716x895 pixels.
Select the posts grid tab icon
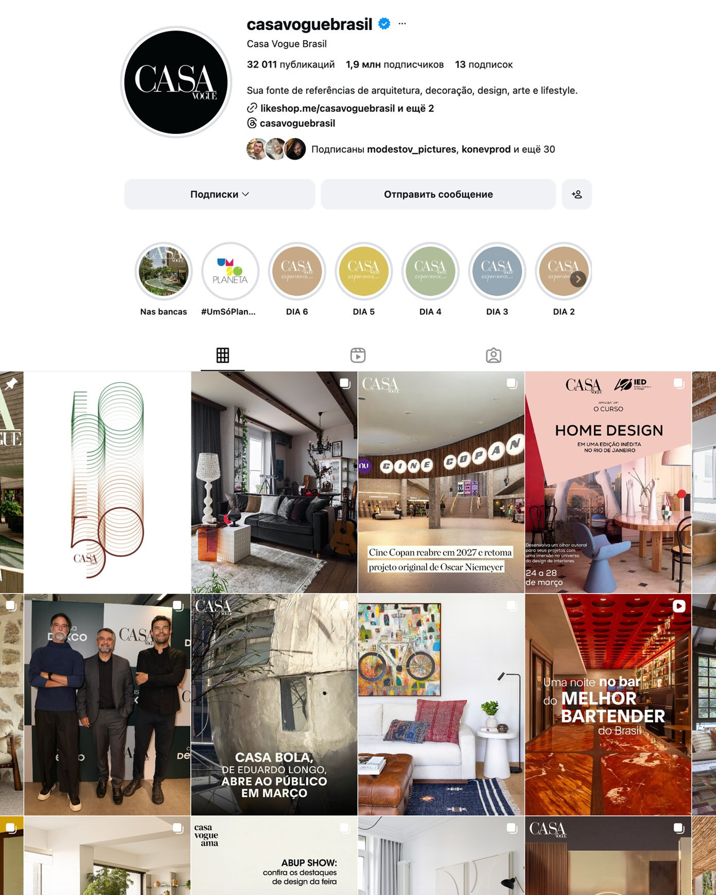point(222,355)
